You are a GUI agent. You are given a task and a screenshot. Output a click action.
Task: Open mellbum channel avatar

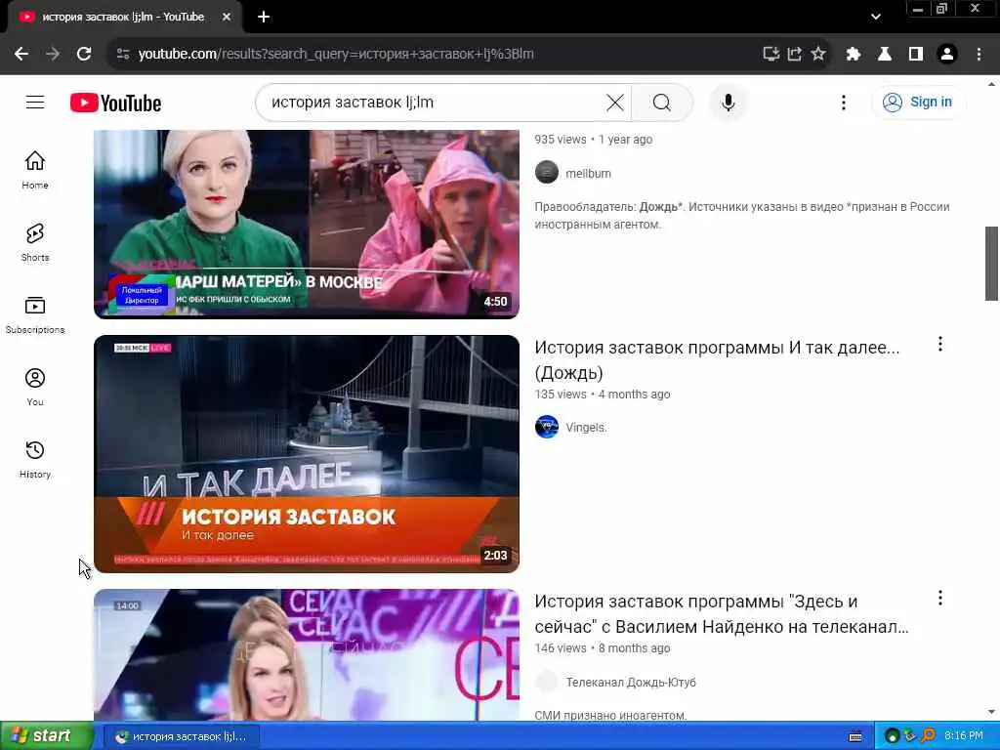point(547,172)
